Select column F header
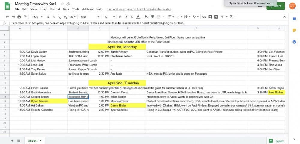 (196, 28)
